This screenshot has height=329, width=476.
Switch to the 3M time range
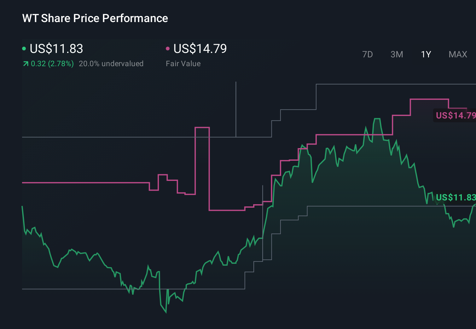pyautogui.click(x=397, y=54)
